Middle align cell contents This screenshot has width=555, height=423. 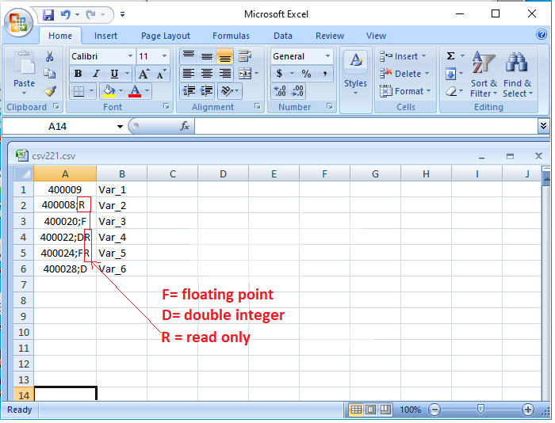[207, 56]
